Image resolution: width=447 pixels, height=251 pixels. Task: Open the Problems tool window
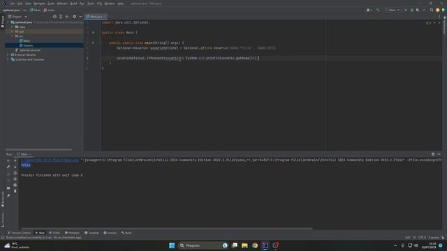73,233
